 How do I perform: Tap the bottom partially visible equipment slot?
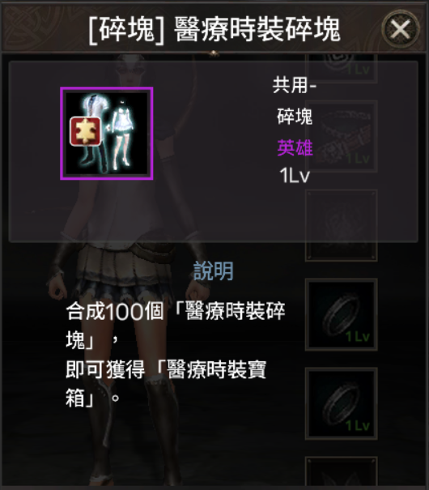tap(342, 471)
